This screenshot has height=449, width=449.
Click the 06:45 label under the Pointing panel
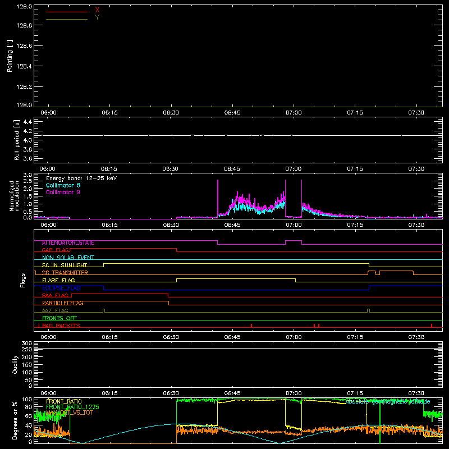click(x=232, y=113)
